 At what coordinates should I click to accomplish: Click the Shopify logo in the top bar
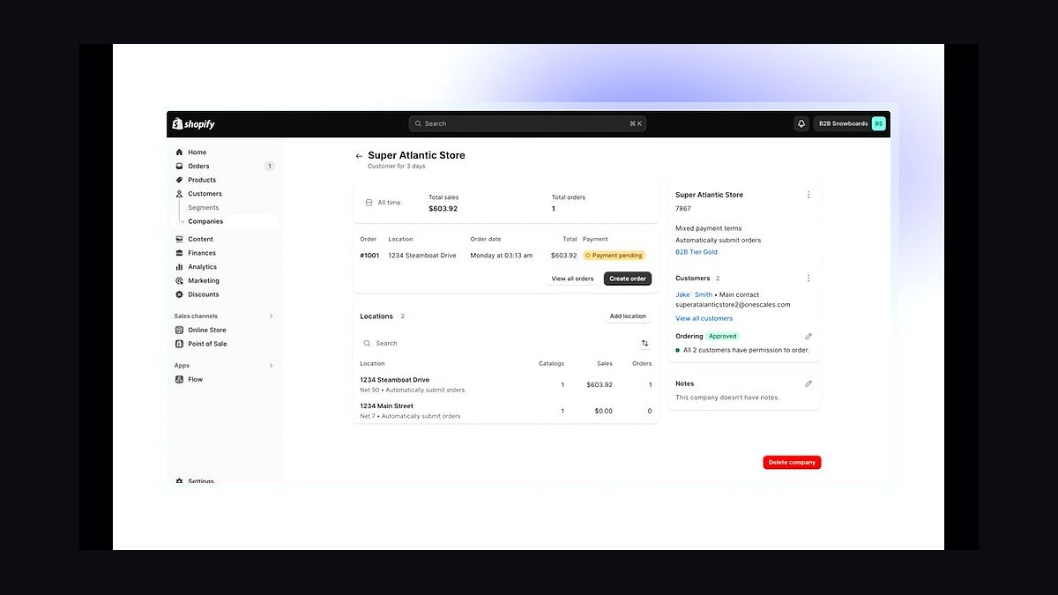point(194,124)
